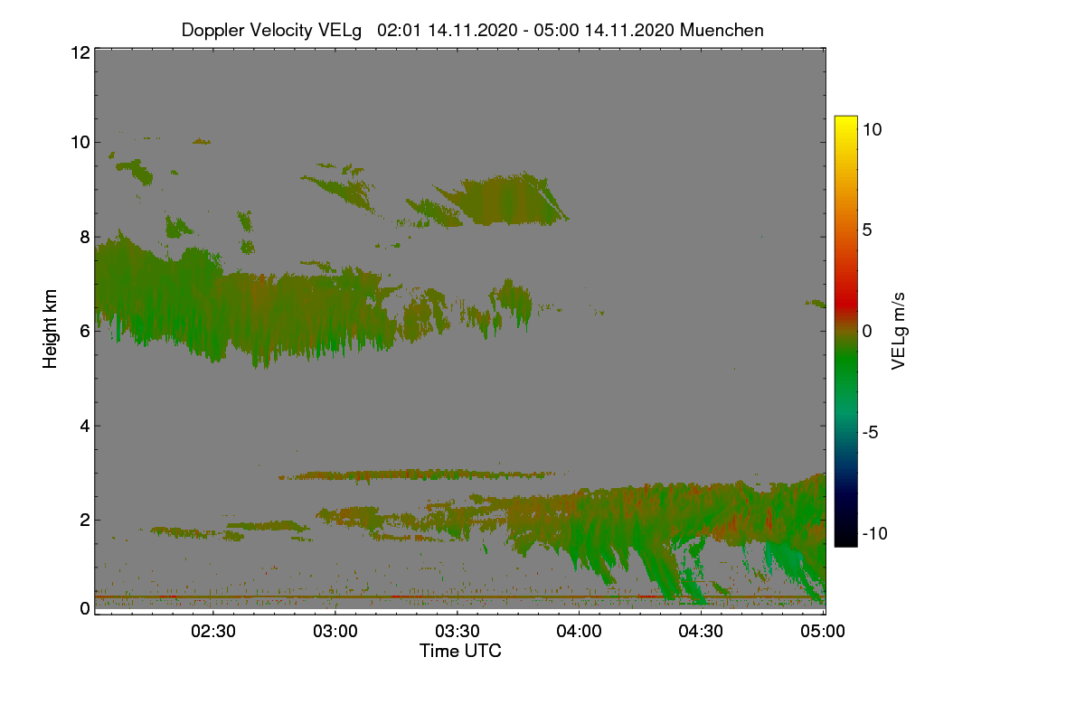
Task: Click the 'Time UTC' x-axis label
Action: (x=460, y=651)
